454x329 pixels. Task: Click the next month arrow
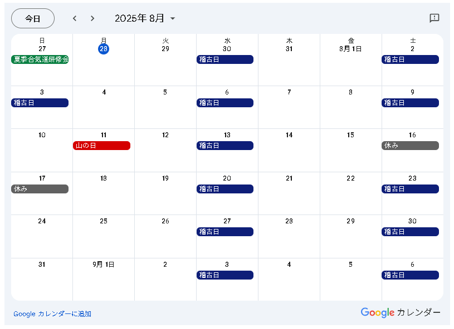click(x=92, y=18)
